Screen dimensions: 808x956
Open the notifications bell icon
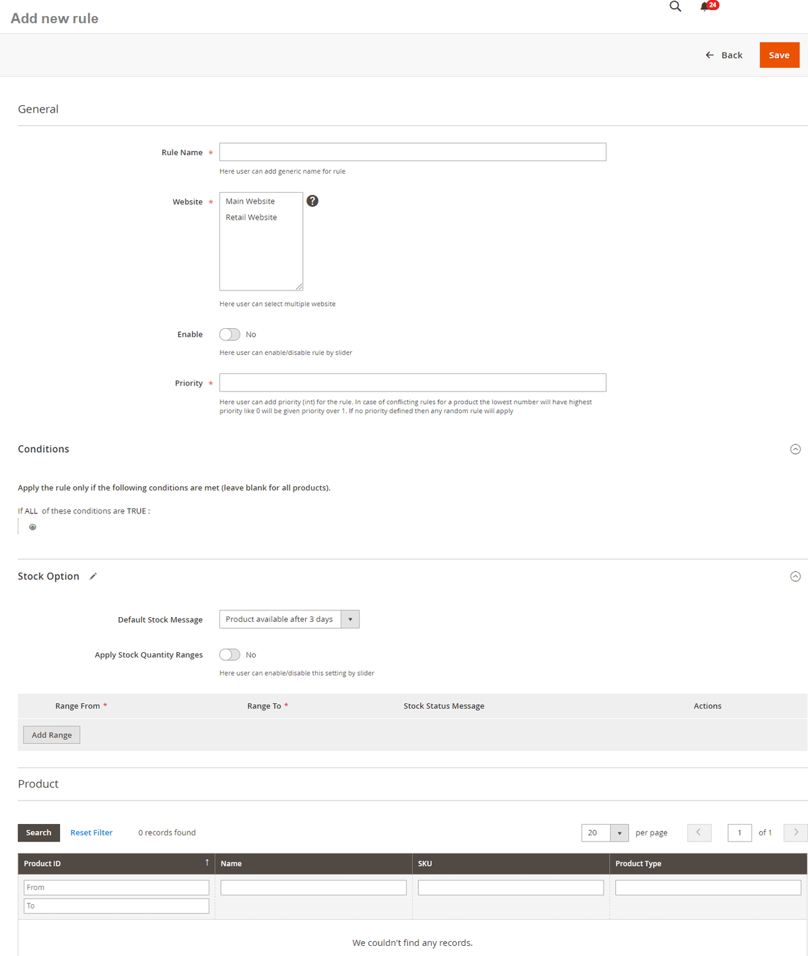(705, 7)
